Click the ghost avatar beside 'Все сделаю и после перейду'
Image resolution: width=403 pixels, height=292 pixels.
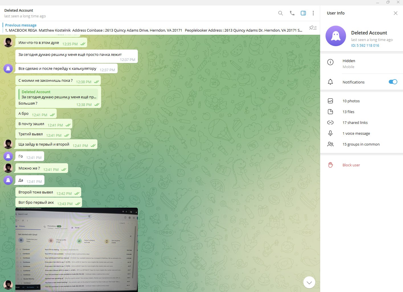pyautogui.click(x=8, y=68)
